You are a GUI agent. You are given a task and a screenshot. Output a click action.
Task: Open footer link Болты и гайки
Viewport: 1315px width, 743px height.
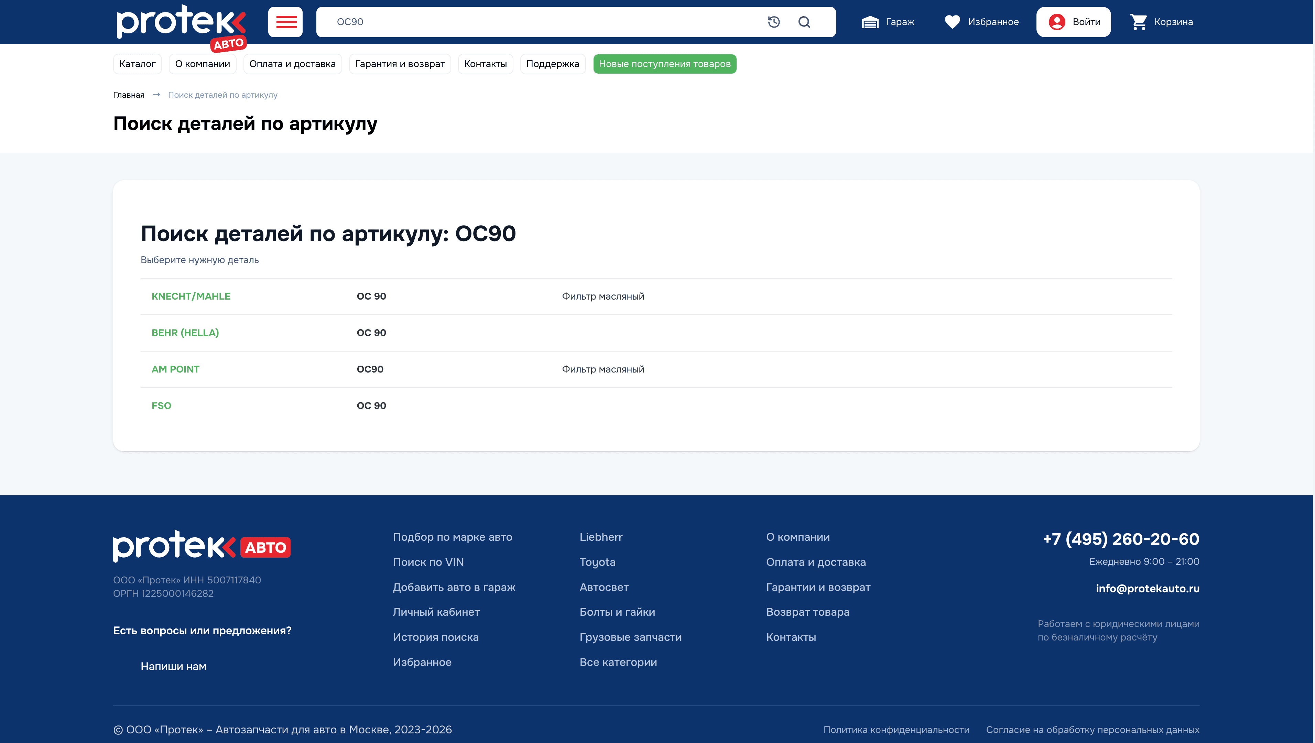point(617,612)
